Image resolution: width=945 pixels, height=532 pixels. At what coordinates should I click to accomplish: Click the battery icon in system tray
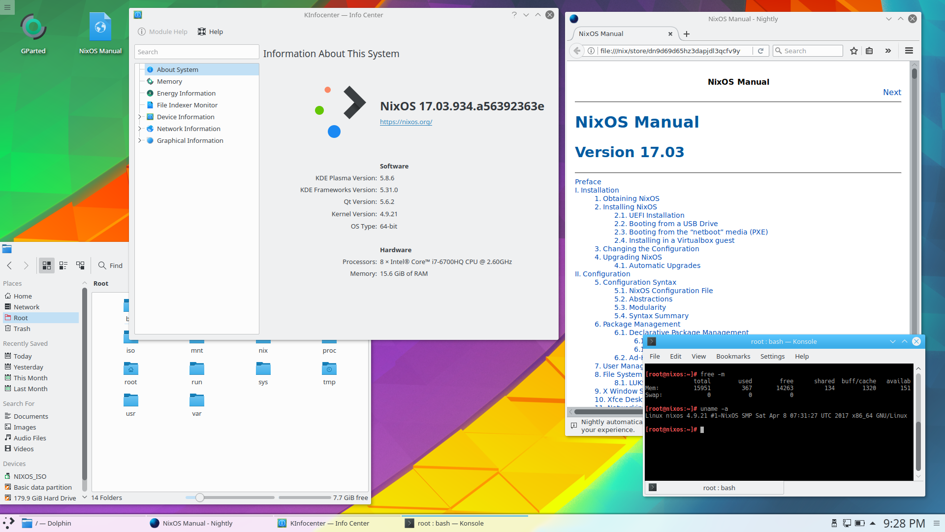point(859,523)
